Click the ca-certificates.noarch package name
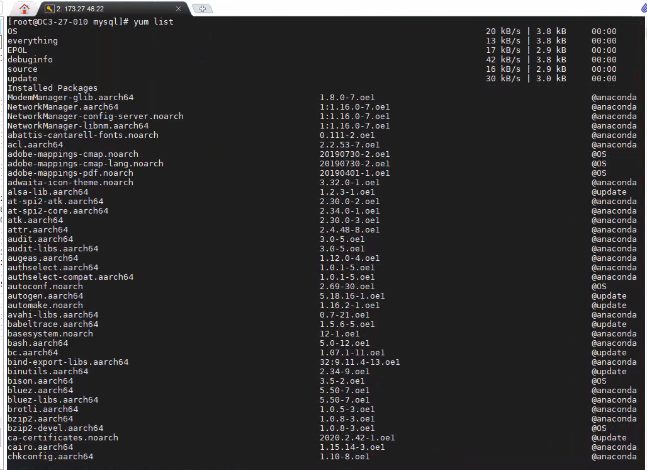Screen dimensions: 647x470 (x=62, y=438)
